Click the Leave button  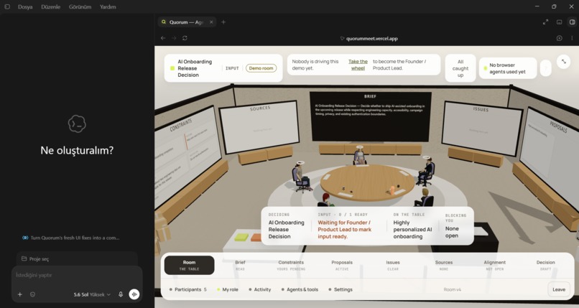tap(559, 289)
